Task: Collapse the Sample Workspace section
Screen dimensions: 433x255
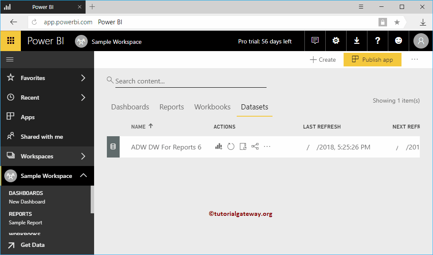Action: [x=47, y=175]
